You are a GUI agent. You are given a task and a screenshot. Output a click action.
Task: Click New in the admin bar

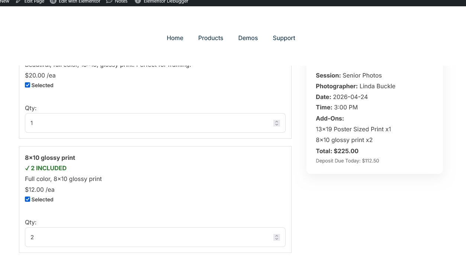(4, 1)
